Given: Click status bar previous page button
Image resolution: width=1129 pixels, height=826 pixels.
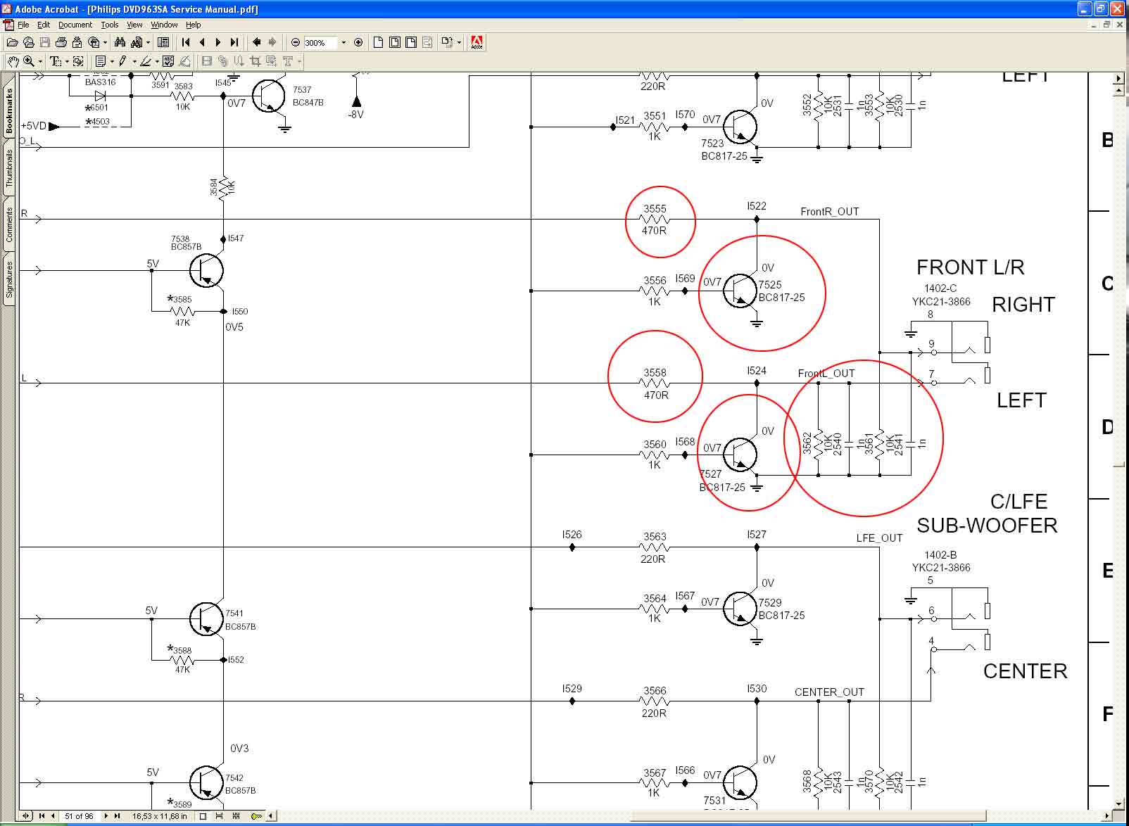Looking at the screenshot, I should 53,816.
